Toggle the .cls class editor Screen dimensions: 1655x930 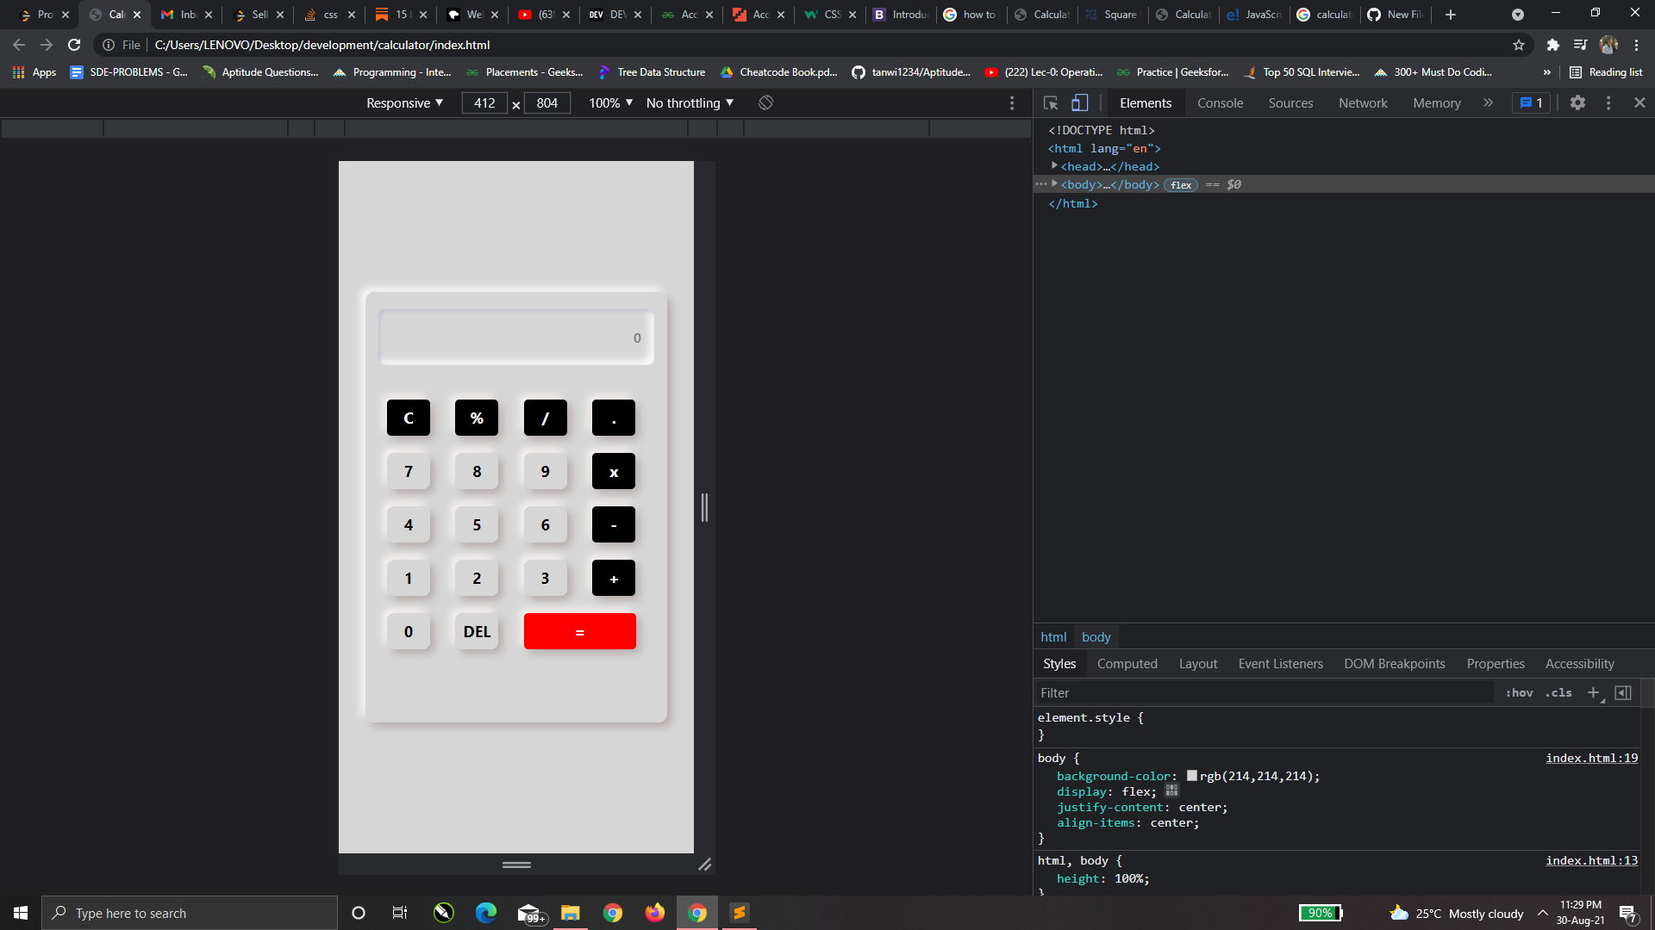(x=1558, y=692)
